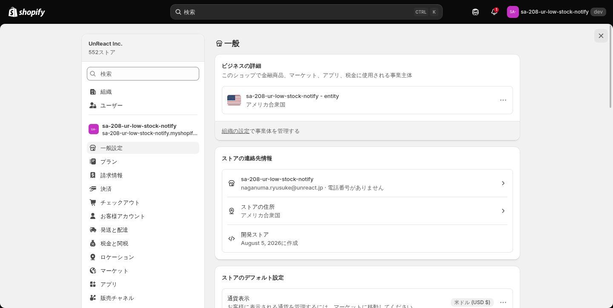Click the ストアの住所 location pin icon
This screenshot has width=613, height=308.
pyautogui.click(x=232, y=211)
